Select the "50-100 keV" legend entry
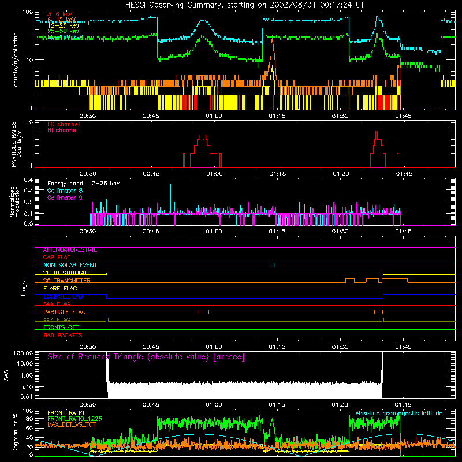Screen dimensions: 462x462 point(65,37)
